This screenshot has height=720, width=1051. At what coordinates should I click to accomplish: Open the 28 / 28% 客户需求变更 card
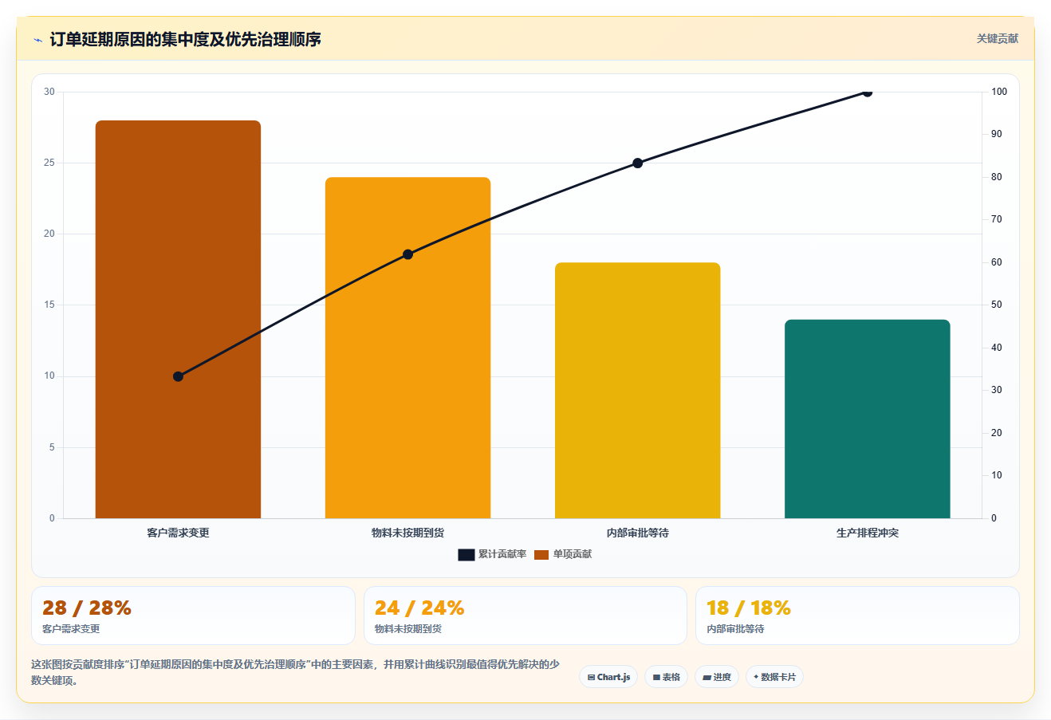(193, 616)
